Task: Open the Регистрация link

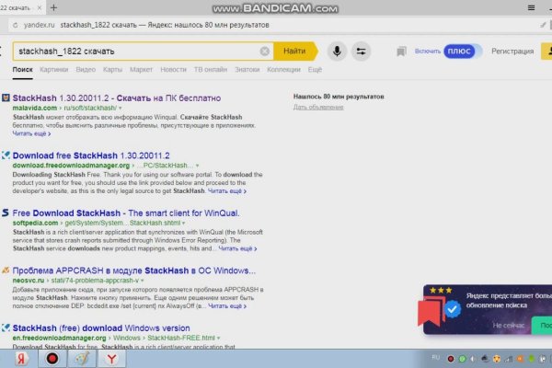Action: (x=512, y=52)
